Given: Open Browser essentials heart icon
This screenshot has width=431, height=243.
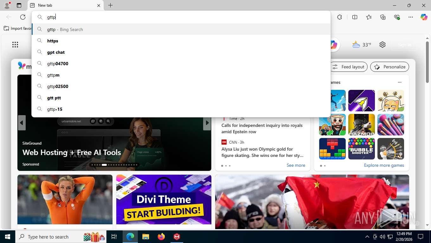Looking at the screenshot, I should point(397,17).
